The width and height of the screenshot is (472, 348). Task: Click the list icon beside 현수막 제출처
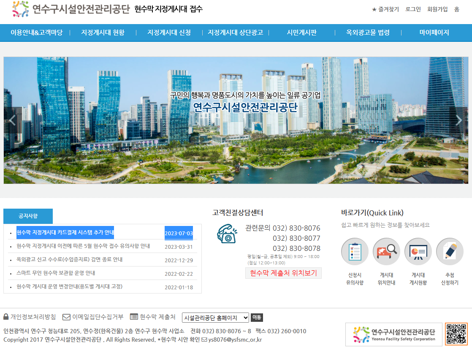pos(134,317)
